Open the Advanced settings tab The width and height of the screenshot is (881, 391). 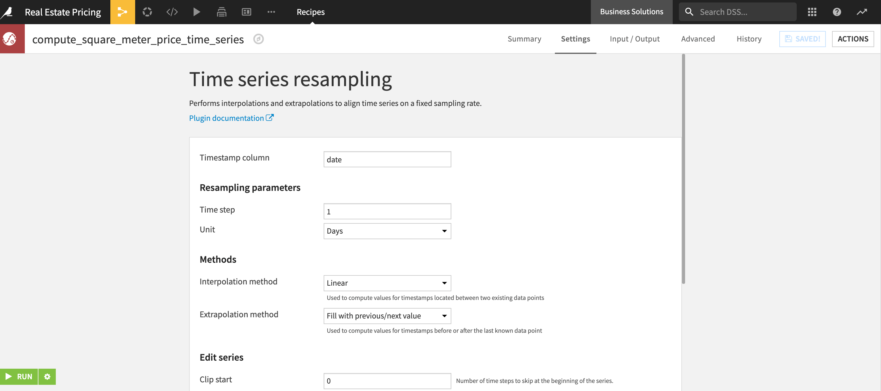[x=698, y=39]
